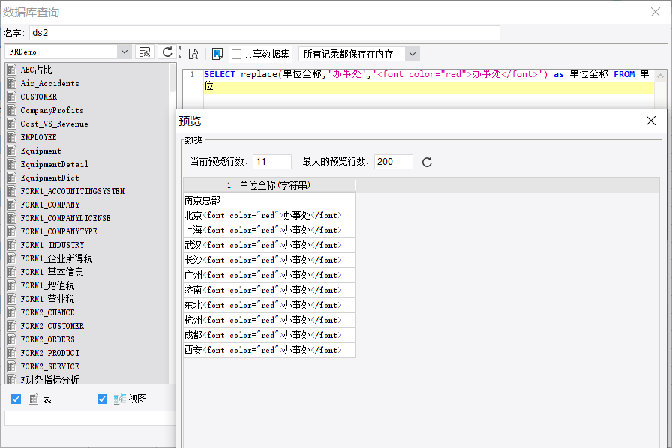The height and width of the screenshot is (448, 672).
Task: Select the FORM1_COMPANY table
Action: coord(88,205)
